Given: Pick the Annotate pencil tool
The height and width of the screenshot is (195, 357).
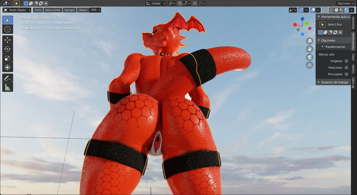Looking at the screenshot, I should [x=7, y=78].
